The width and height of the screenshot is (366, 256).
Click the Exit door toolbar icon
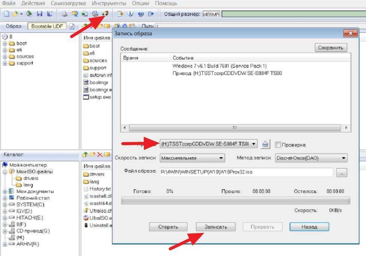pos(151,14)
